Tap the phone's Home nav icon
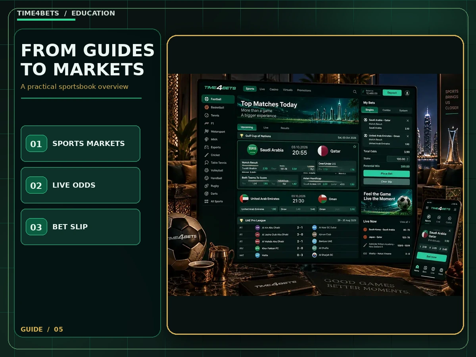Screen dimensions: 476x357 [x=416, y=268]
